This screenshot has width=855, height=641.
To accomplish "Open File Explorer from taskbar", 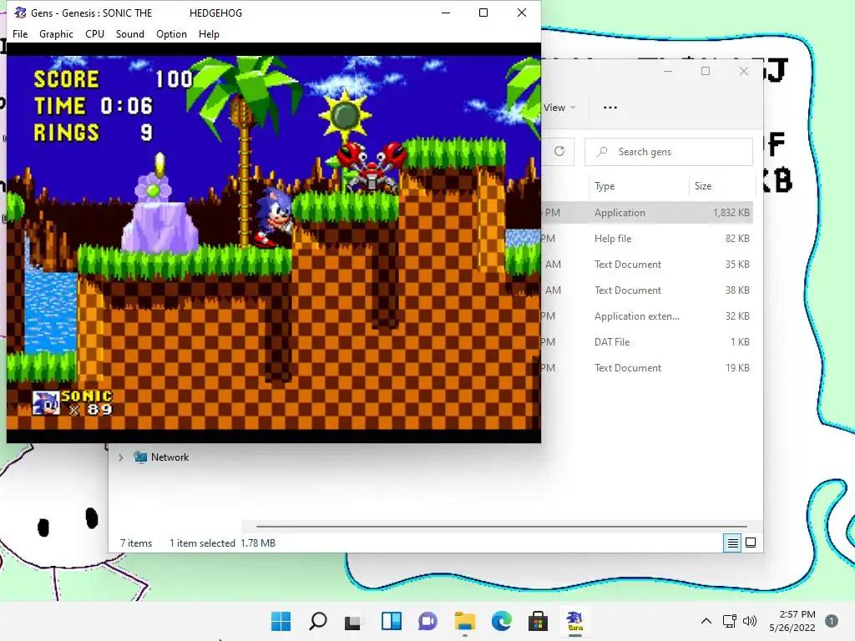I will pos(464,621).
